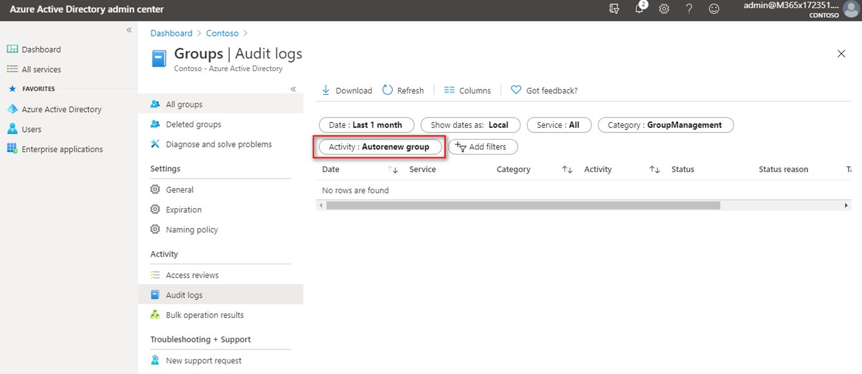Image resolution: width=862 pixels, height=374 pixels.
Task: Click the Naming policy gear icon
Action: pyautogui.click(x=155, y=230)
